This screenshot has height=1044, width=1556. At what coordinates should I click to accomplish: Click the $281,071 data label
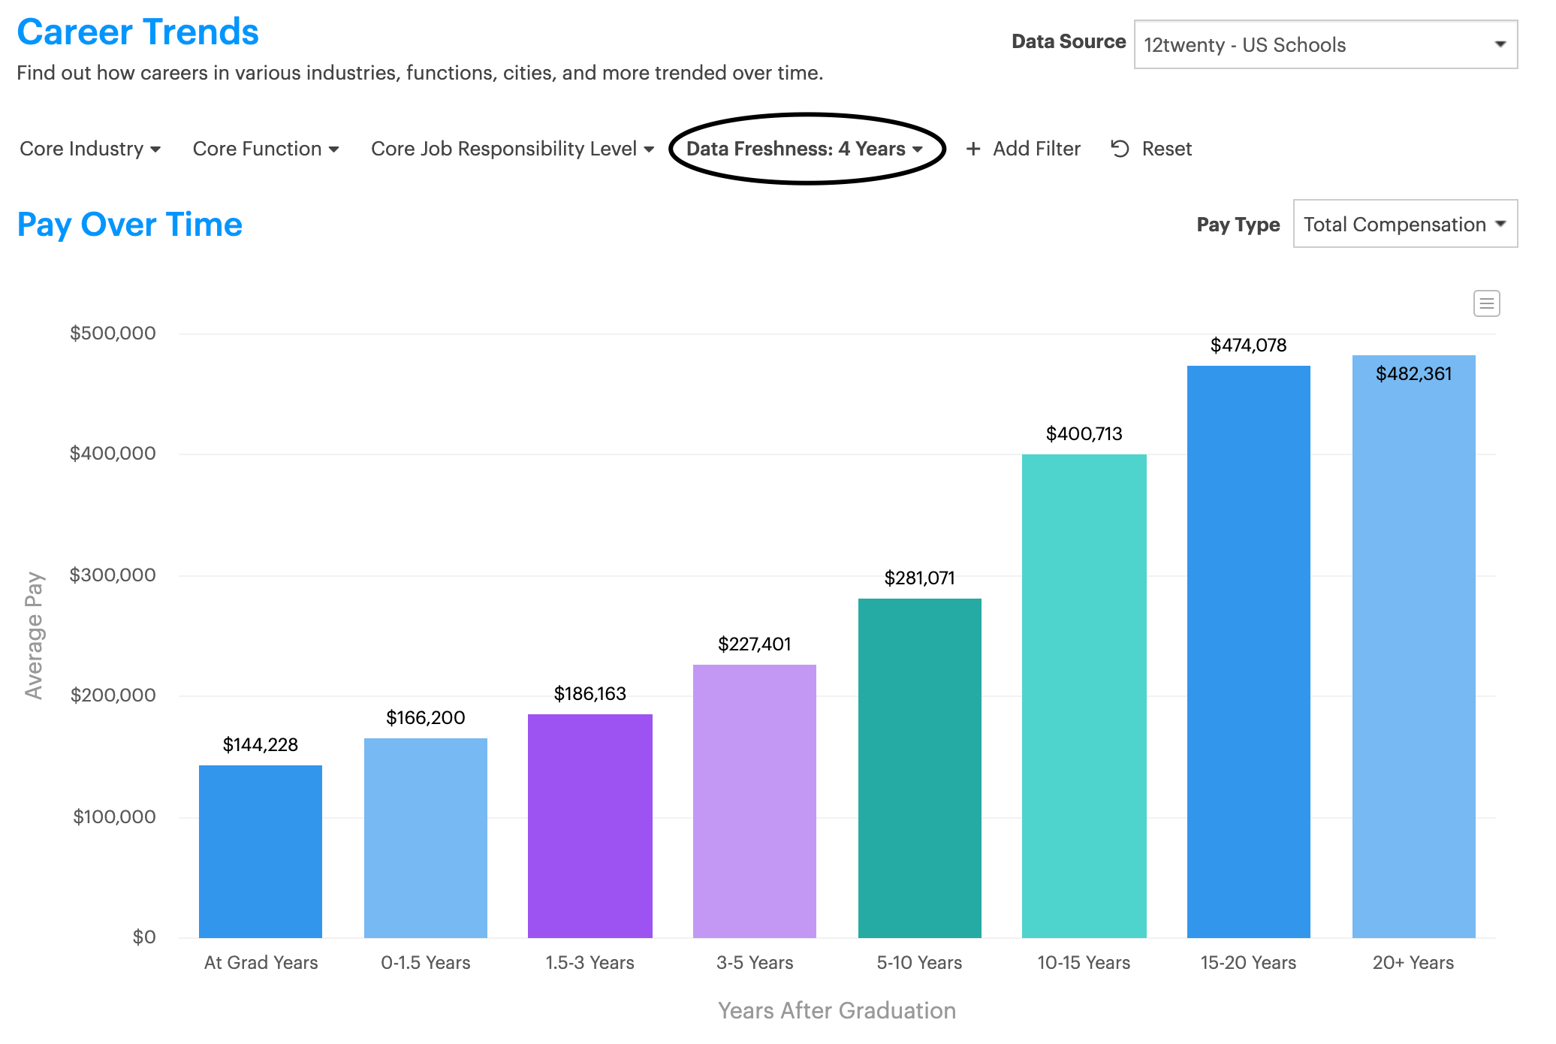pyautogui.click(x=920, y=578)
